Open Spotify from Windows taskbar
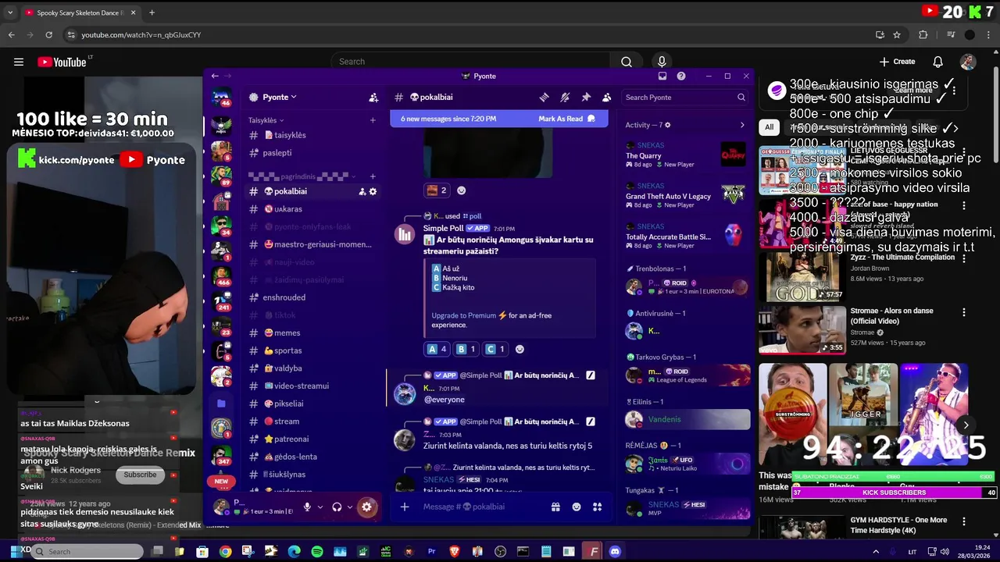Screen dimensions: 1000x562 point(317,552)
